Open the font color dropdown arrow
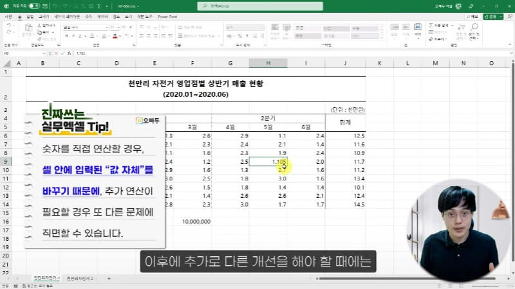The width and height of the screenshot is (515, 289). click(120, 36)
